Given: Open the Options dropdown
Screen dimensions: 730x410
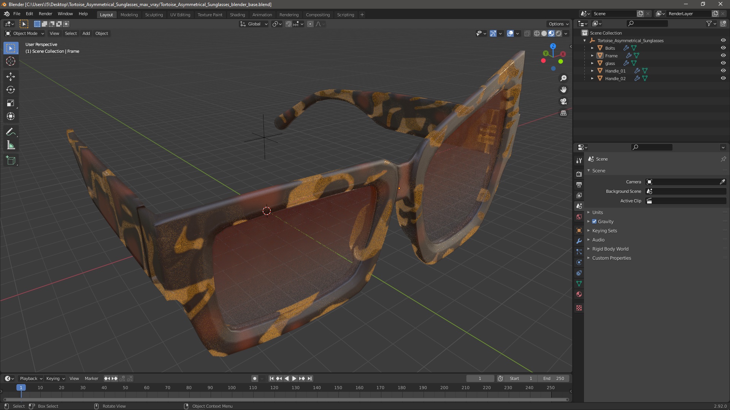Looking at the screenshot, I should pos(559,24).
